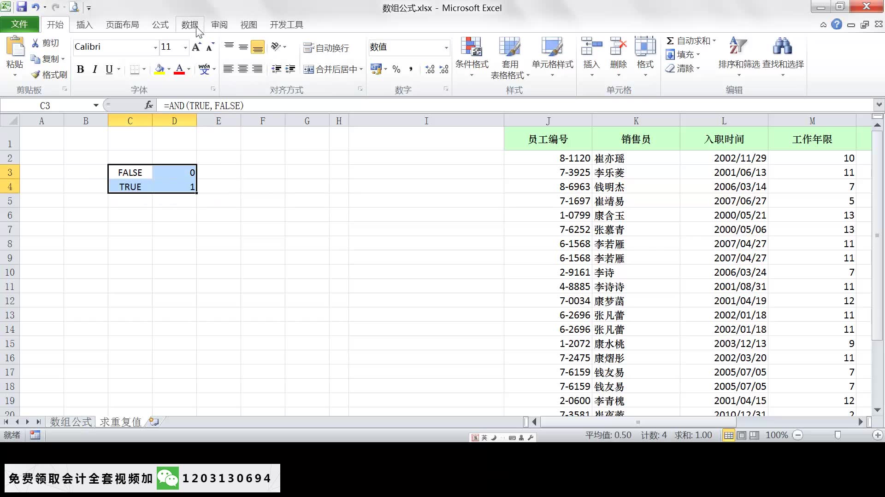Viewport: 885px width, 497px height.
Task: Click the Increase Decimal icon
Action: click(430, 69)
